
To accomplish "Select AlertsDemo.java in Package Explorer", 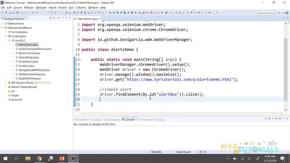I will point(28,44).
